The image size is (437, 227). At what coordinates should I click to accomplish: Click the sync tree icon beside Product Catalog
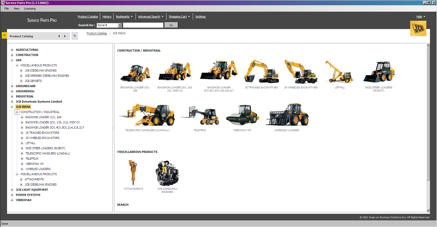(x=74, y=36)
